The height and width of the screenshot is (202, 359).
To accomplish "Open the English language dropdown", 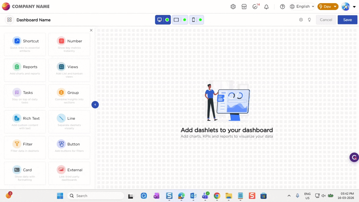I will click(x=302, y=7).
